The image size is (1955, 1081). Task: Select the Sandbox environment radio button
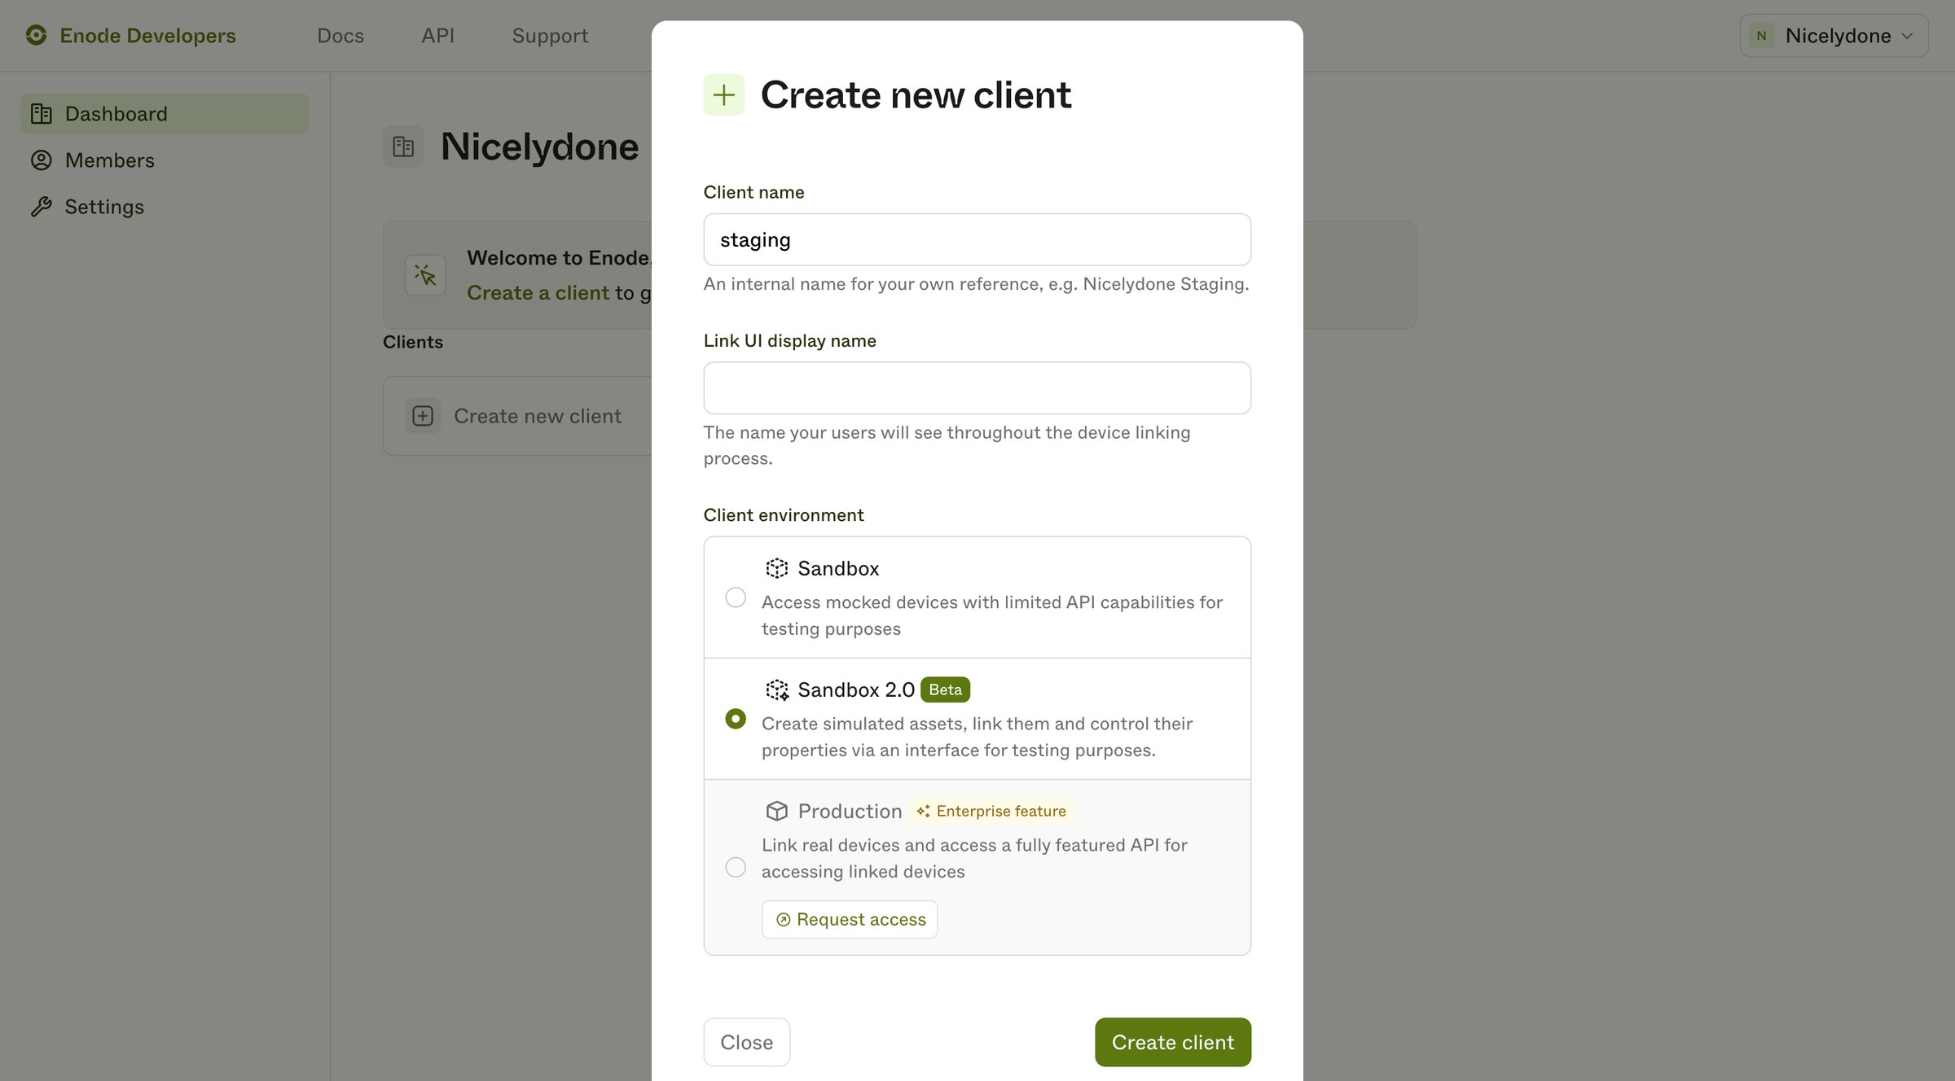tap(736, 597)
